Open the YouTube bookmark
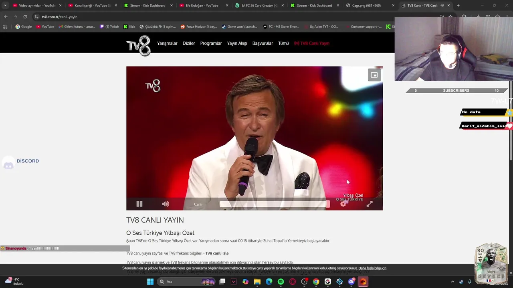 [45, 27]
